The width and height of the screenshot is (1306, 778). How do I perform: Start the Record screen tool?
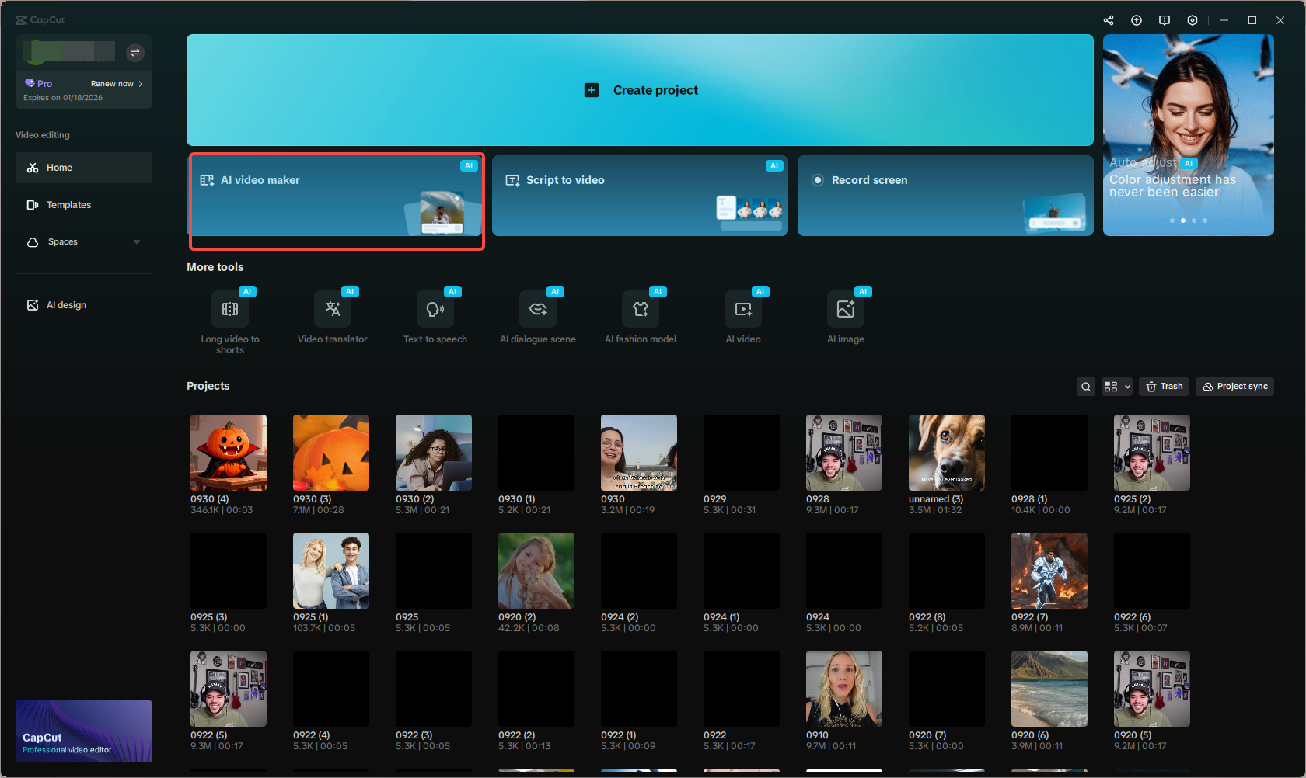point(945,196)
